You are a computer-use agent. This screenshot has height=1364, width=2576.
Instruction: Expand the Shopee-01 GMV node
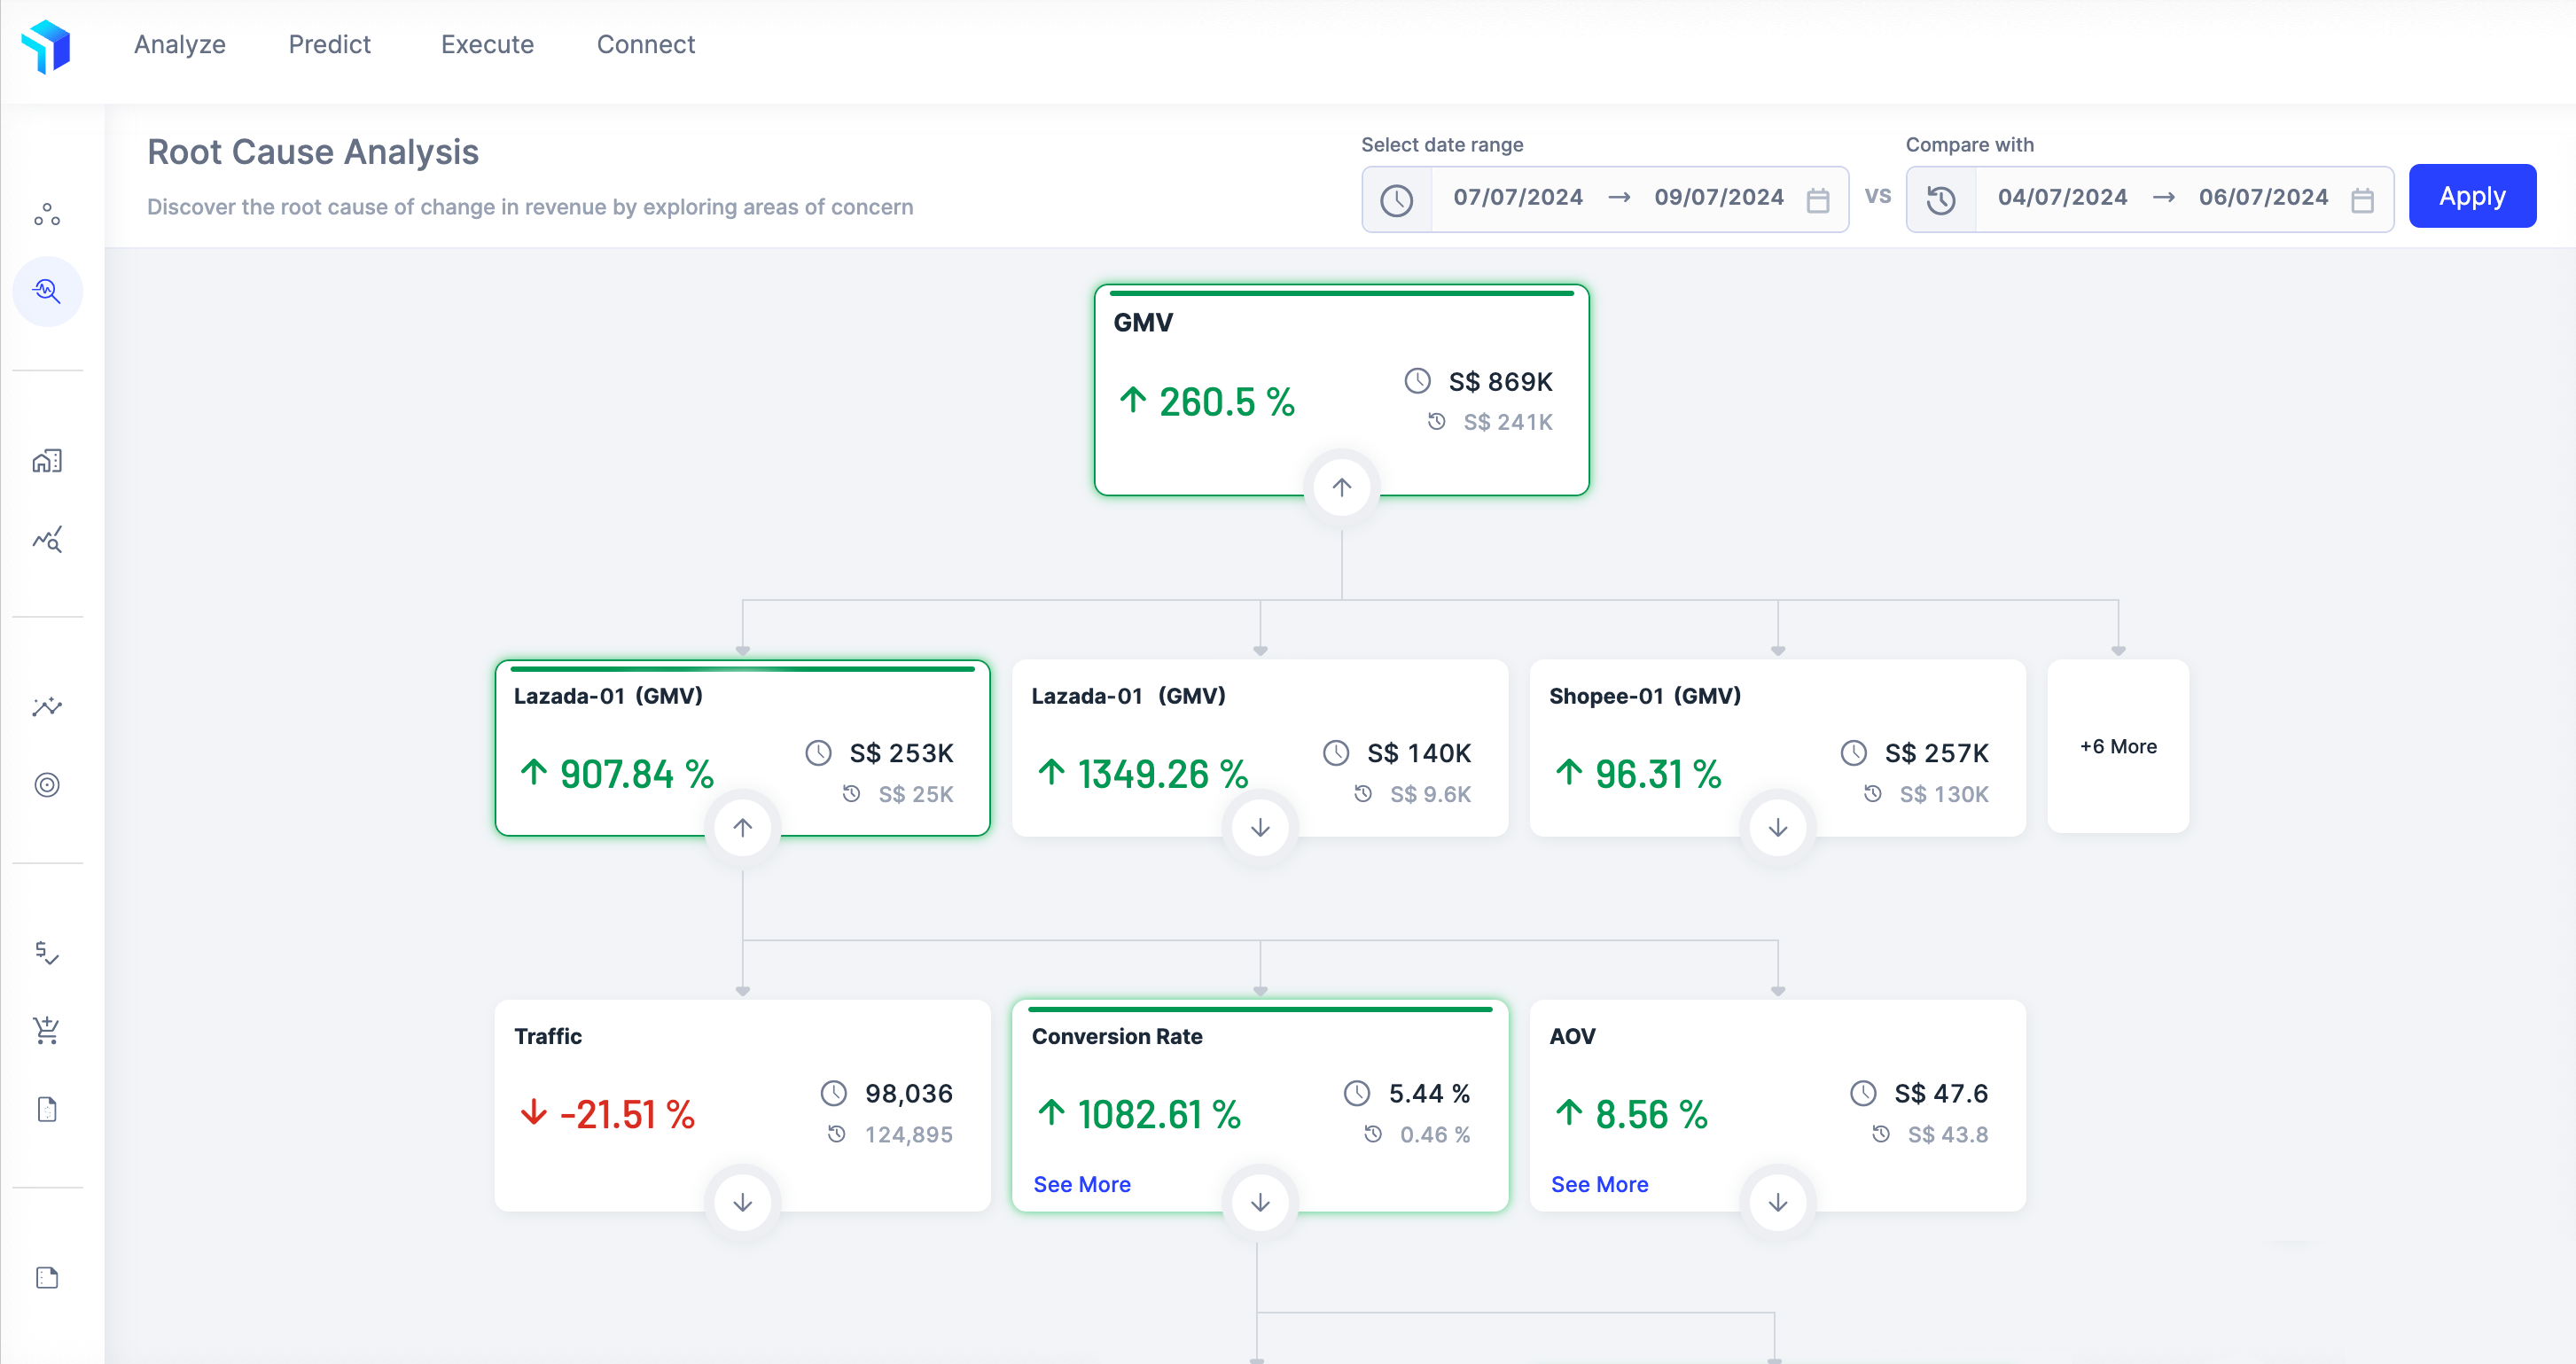pos(1777,828)
